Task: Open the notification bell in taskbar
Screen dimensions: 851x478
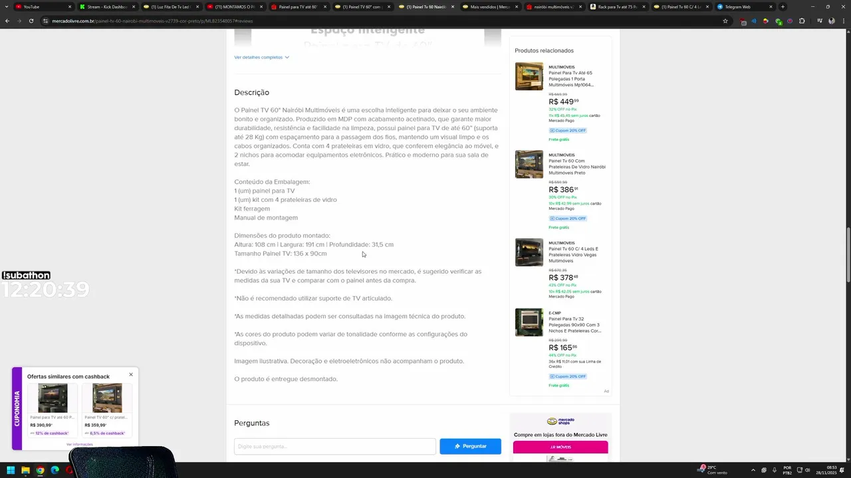Action: [842, 470]
